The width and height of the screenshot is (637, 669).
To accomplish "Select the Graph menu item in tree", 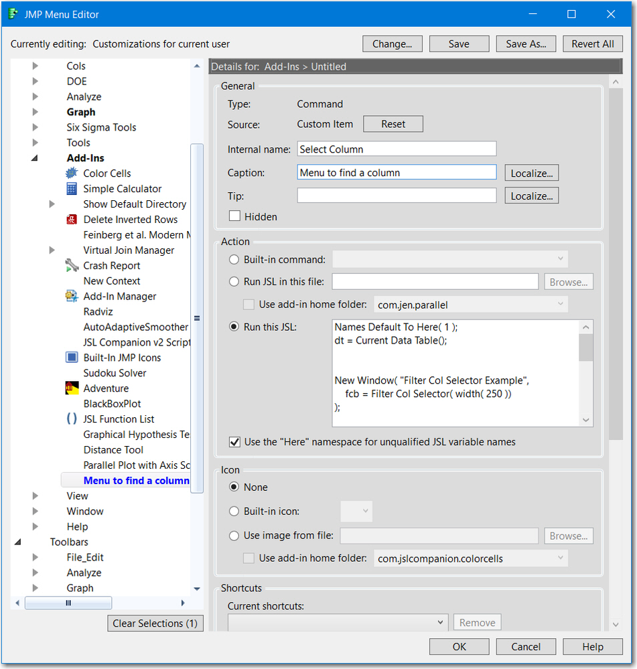I will (81, 112).
